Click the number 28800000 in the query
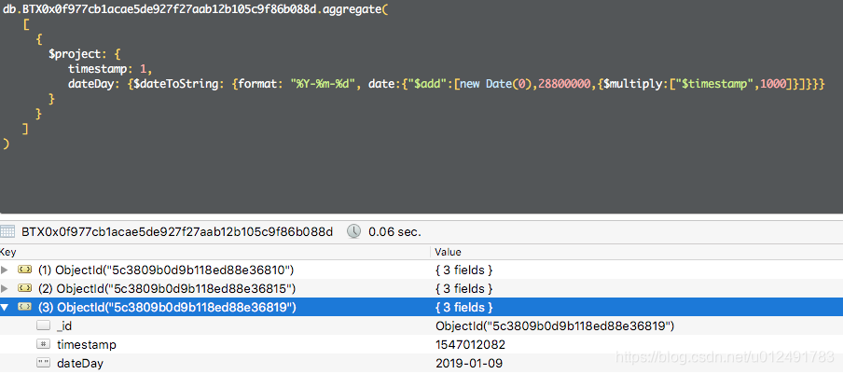 click(564, 84)
